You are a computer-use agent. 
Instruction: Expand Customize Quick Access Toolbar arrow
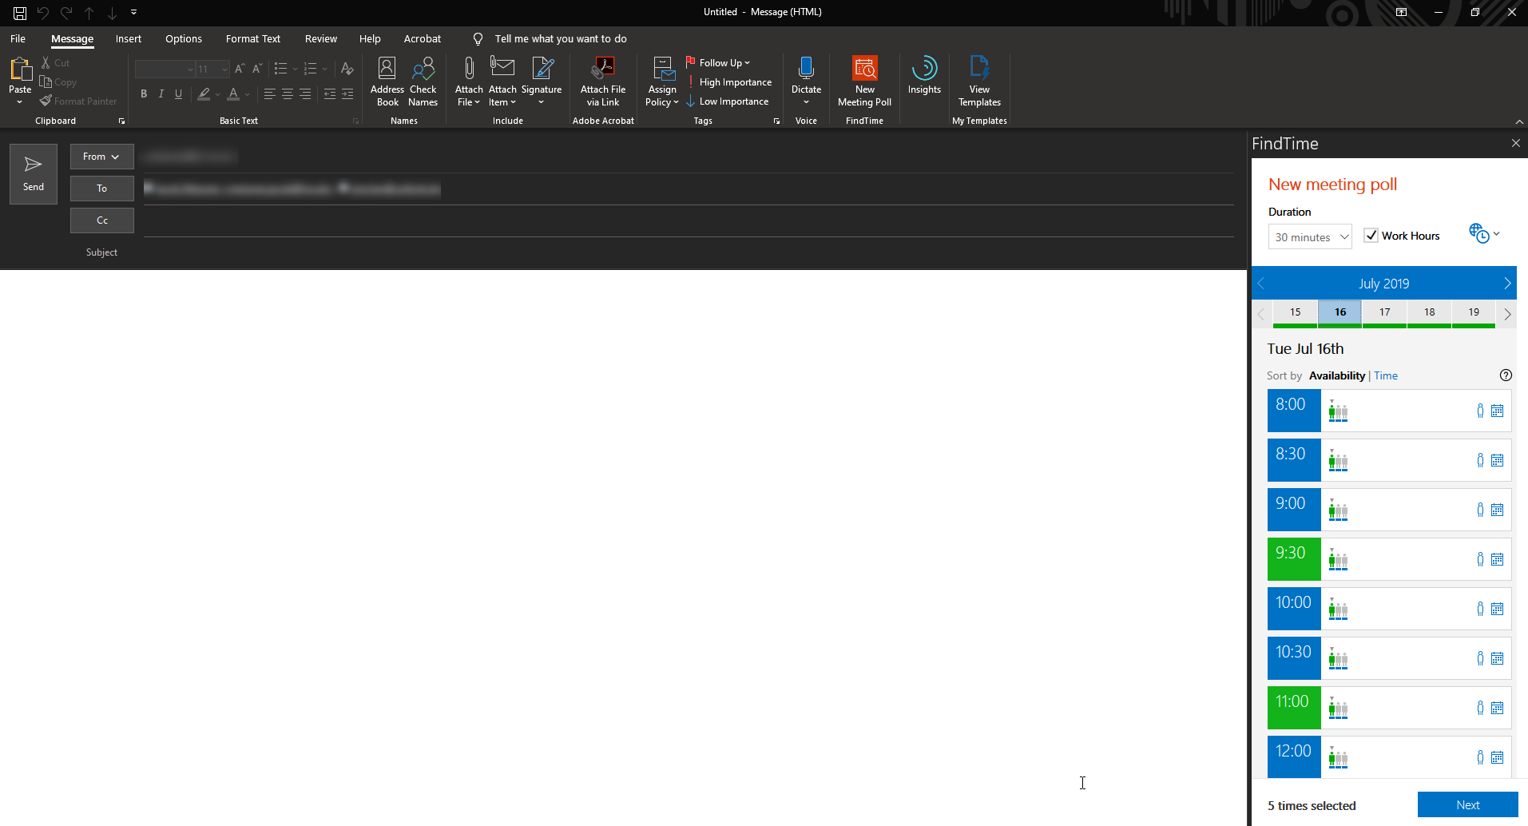coord(134,12)
